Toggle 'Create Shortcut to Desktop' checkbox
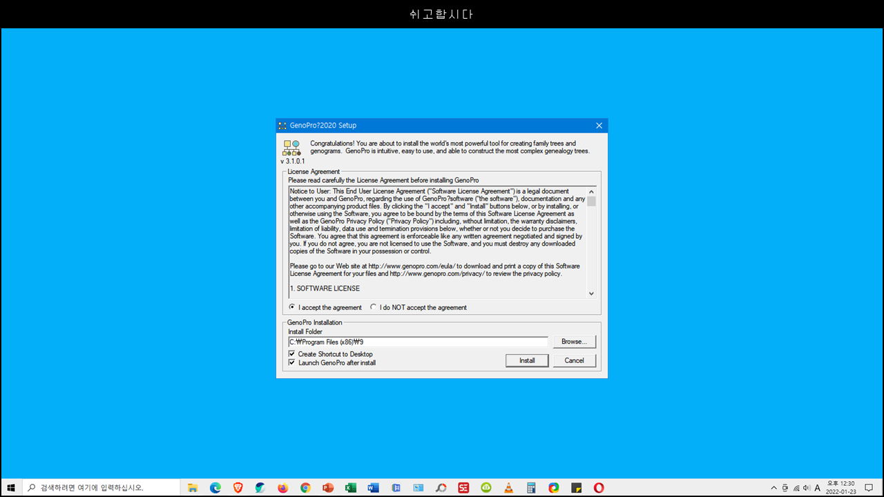The height and width of the screenshot is (497, 884). pos(291,354)
